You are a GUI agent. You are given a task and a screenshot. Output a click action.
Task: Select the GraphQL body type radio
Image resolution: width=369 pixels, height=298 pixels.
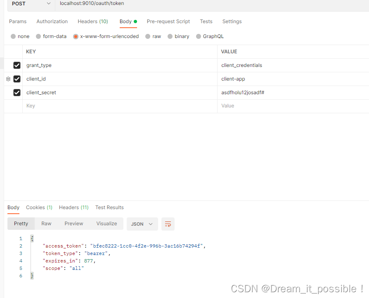tap(199, 36)
